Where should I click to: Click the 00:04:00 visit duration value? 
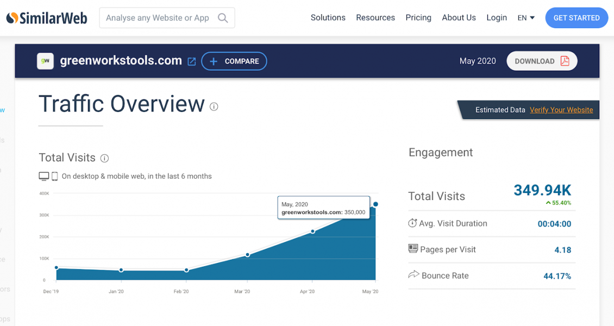pos(554,224)
